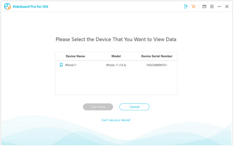Click the Model column header
The width and height of the screenshot is (234, 146).
pyautogui.click(x=116, y=56)
